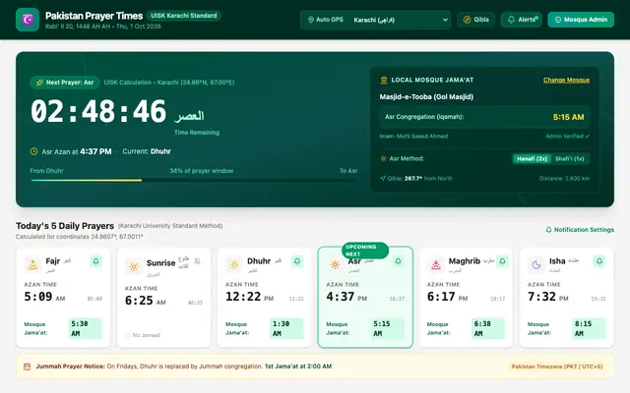Select Hanafi (2x) Asr method
This screenshot has width=630, height=393.
pyautogui.click(x=532, y=159)
